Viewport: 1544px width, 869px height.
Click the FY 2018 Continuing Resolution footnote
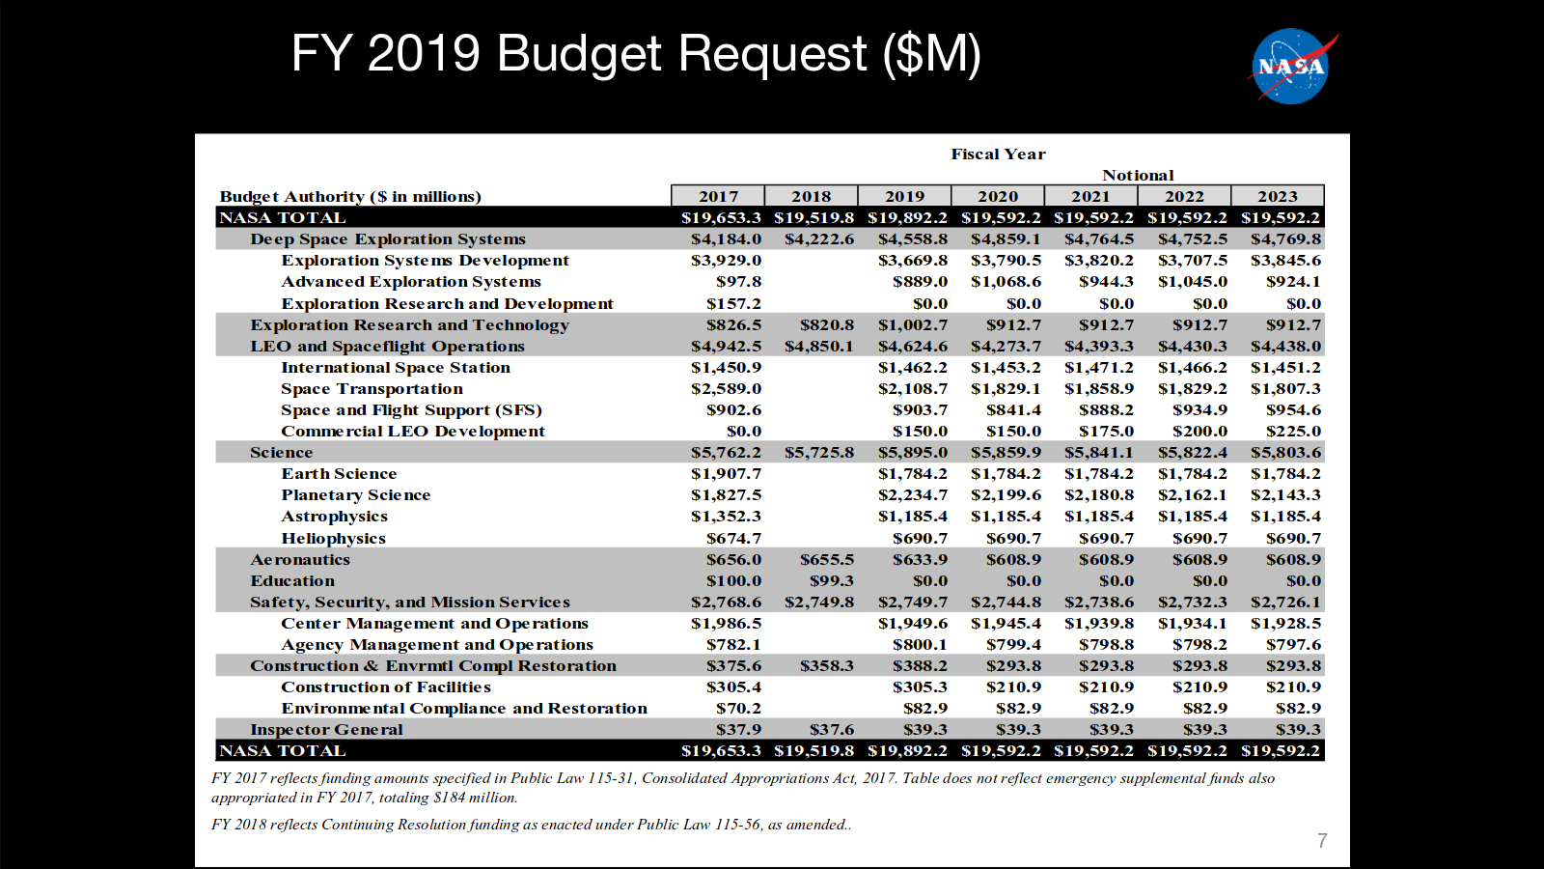pyautogui.click(x=532, y=825)
